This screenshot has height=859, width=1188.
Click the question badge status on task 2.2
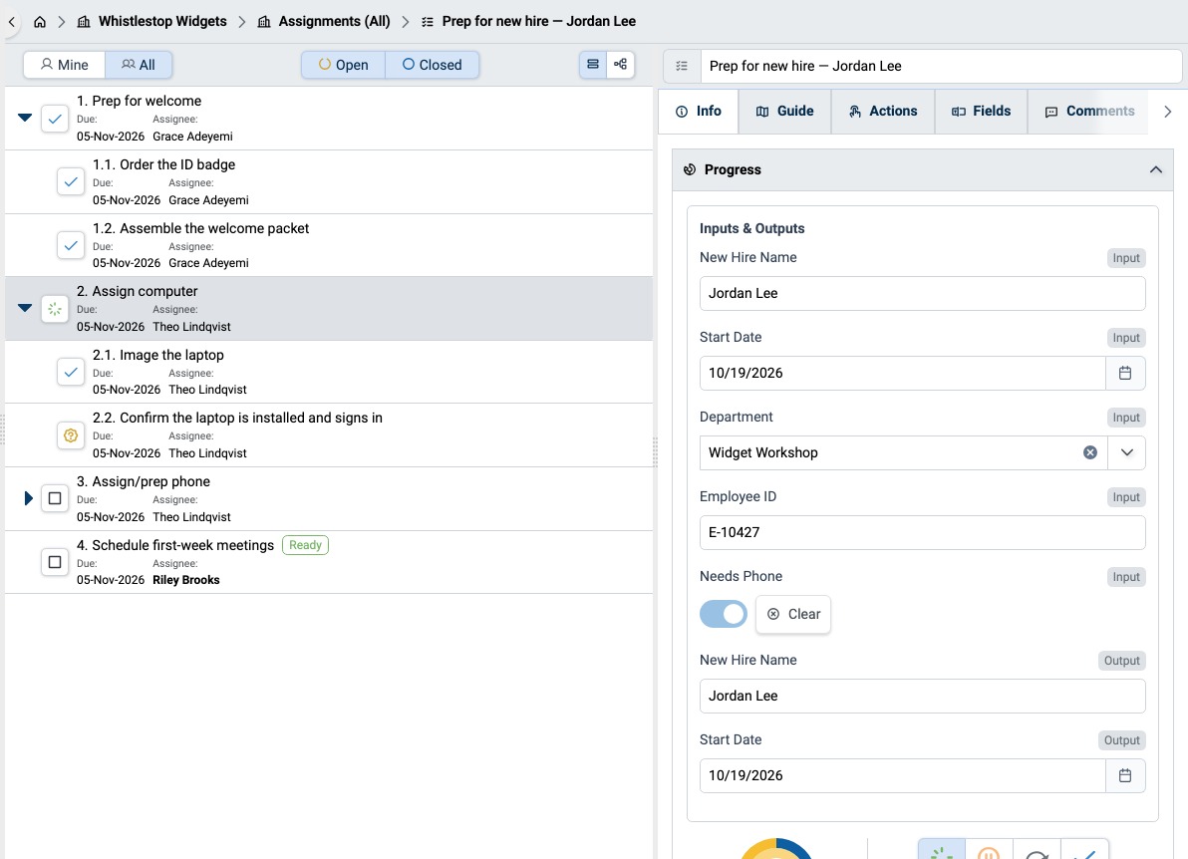71,435
